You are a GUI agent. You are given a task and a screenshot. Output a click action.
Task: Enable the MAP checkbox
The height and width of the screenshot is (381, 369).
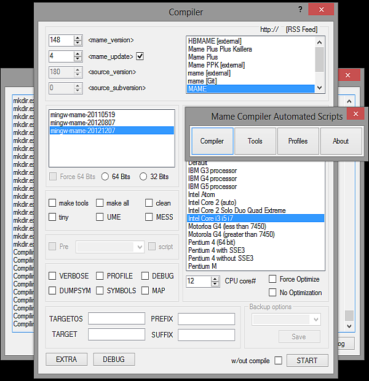coord(145,290)
